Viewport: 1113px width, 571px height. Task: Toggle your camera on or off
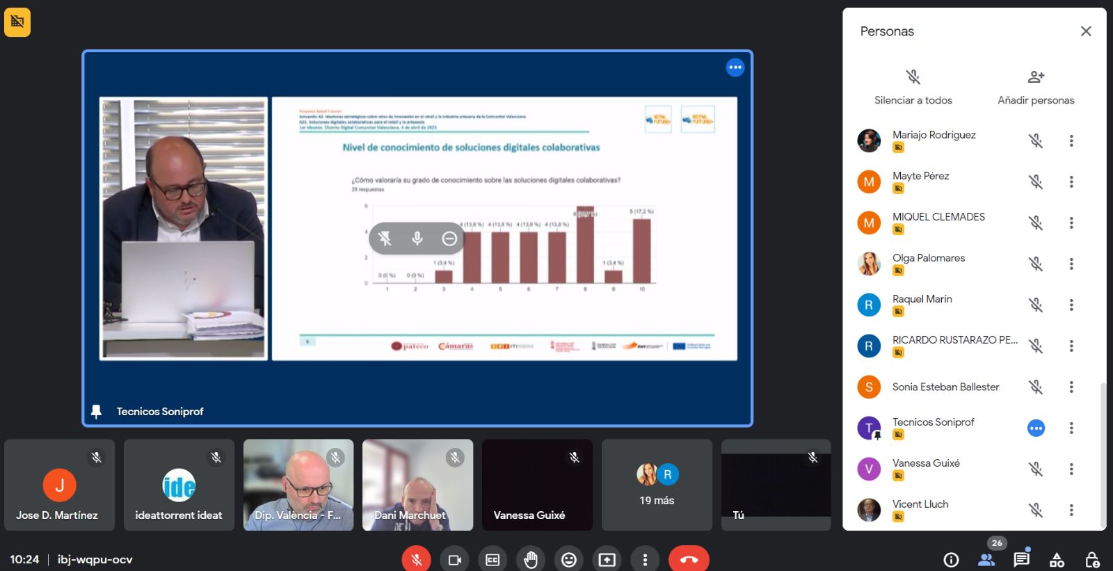point(455,559)
